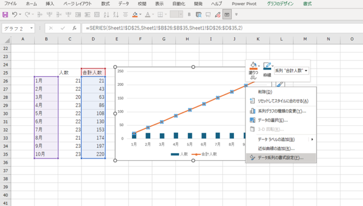This screenshot has width=363, height=206.
Task: Open the fill color dropdown arrow
Action: [x=140, y=15]
